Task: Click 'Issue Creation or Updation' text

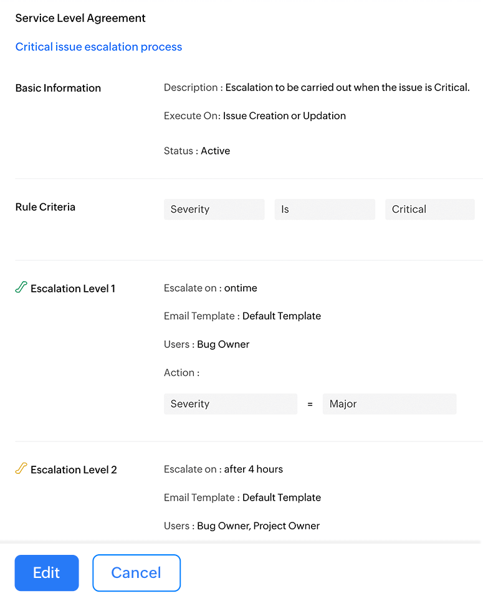Action: 284,115
